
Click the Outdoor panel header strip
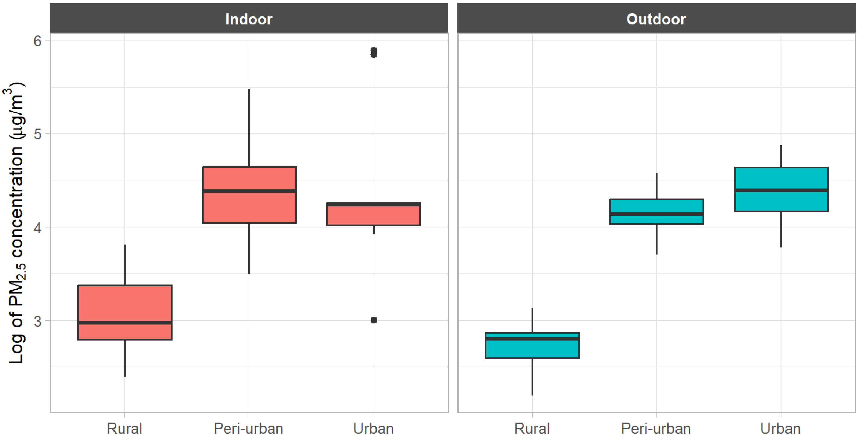point(656,18)
